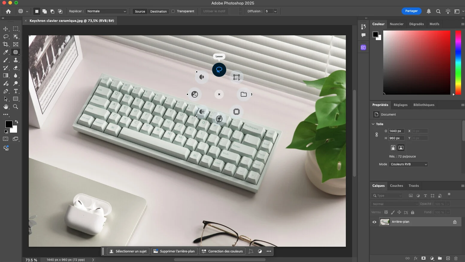Select the Eyedropper tool
The width and height of the screenshot is (465, 262).
pos(6,52)
